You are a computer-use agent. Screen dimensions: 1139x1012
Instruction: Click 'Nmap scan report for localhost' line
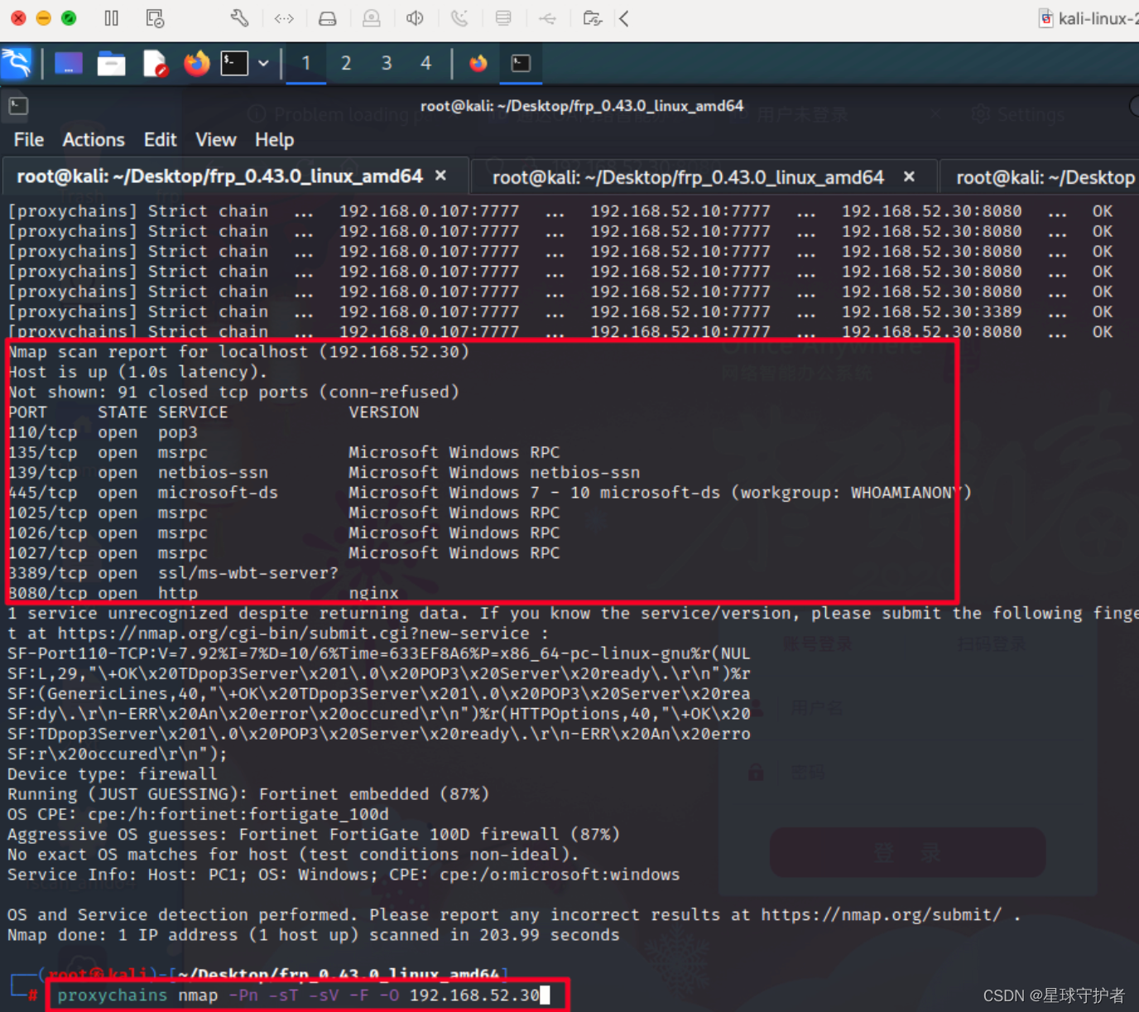238,352
